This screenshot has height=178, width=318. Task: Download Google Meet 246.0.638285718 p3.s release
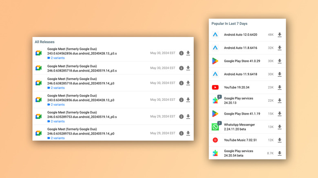tap(188, 68)
